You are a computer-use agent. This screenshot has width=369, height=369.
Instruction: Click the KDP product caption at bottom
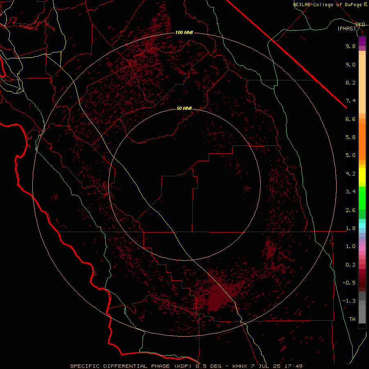coord(187,366)
